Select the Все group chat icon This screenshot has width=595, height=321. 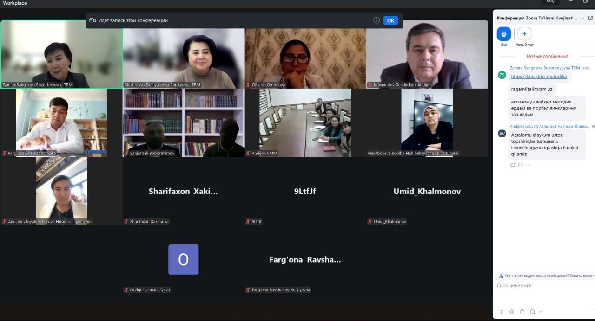504,34
